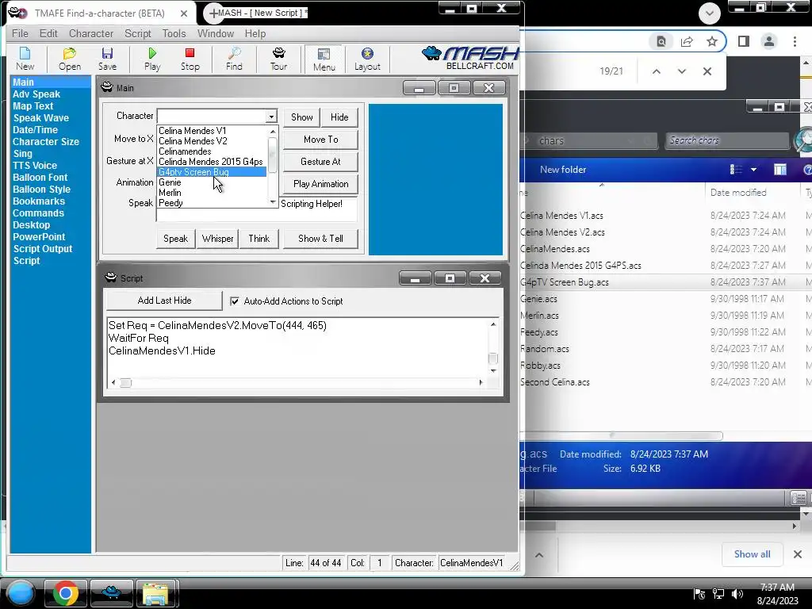Select Genie.acs in the Explorer file list
This screenshot has height=609, width=812.
[x=538, y=299]
